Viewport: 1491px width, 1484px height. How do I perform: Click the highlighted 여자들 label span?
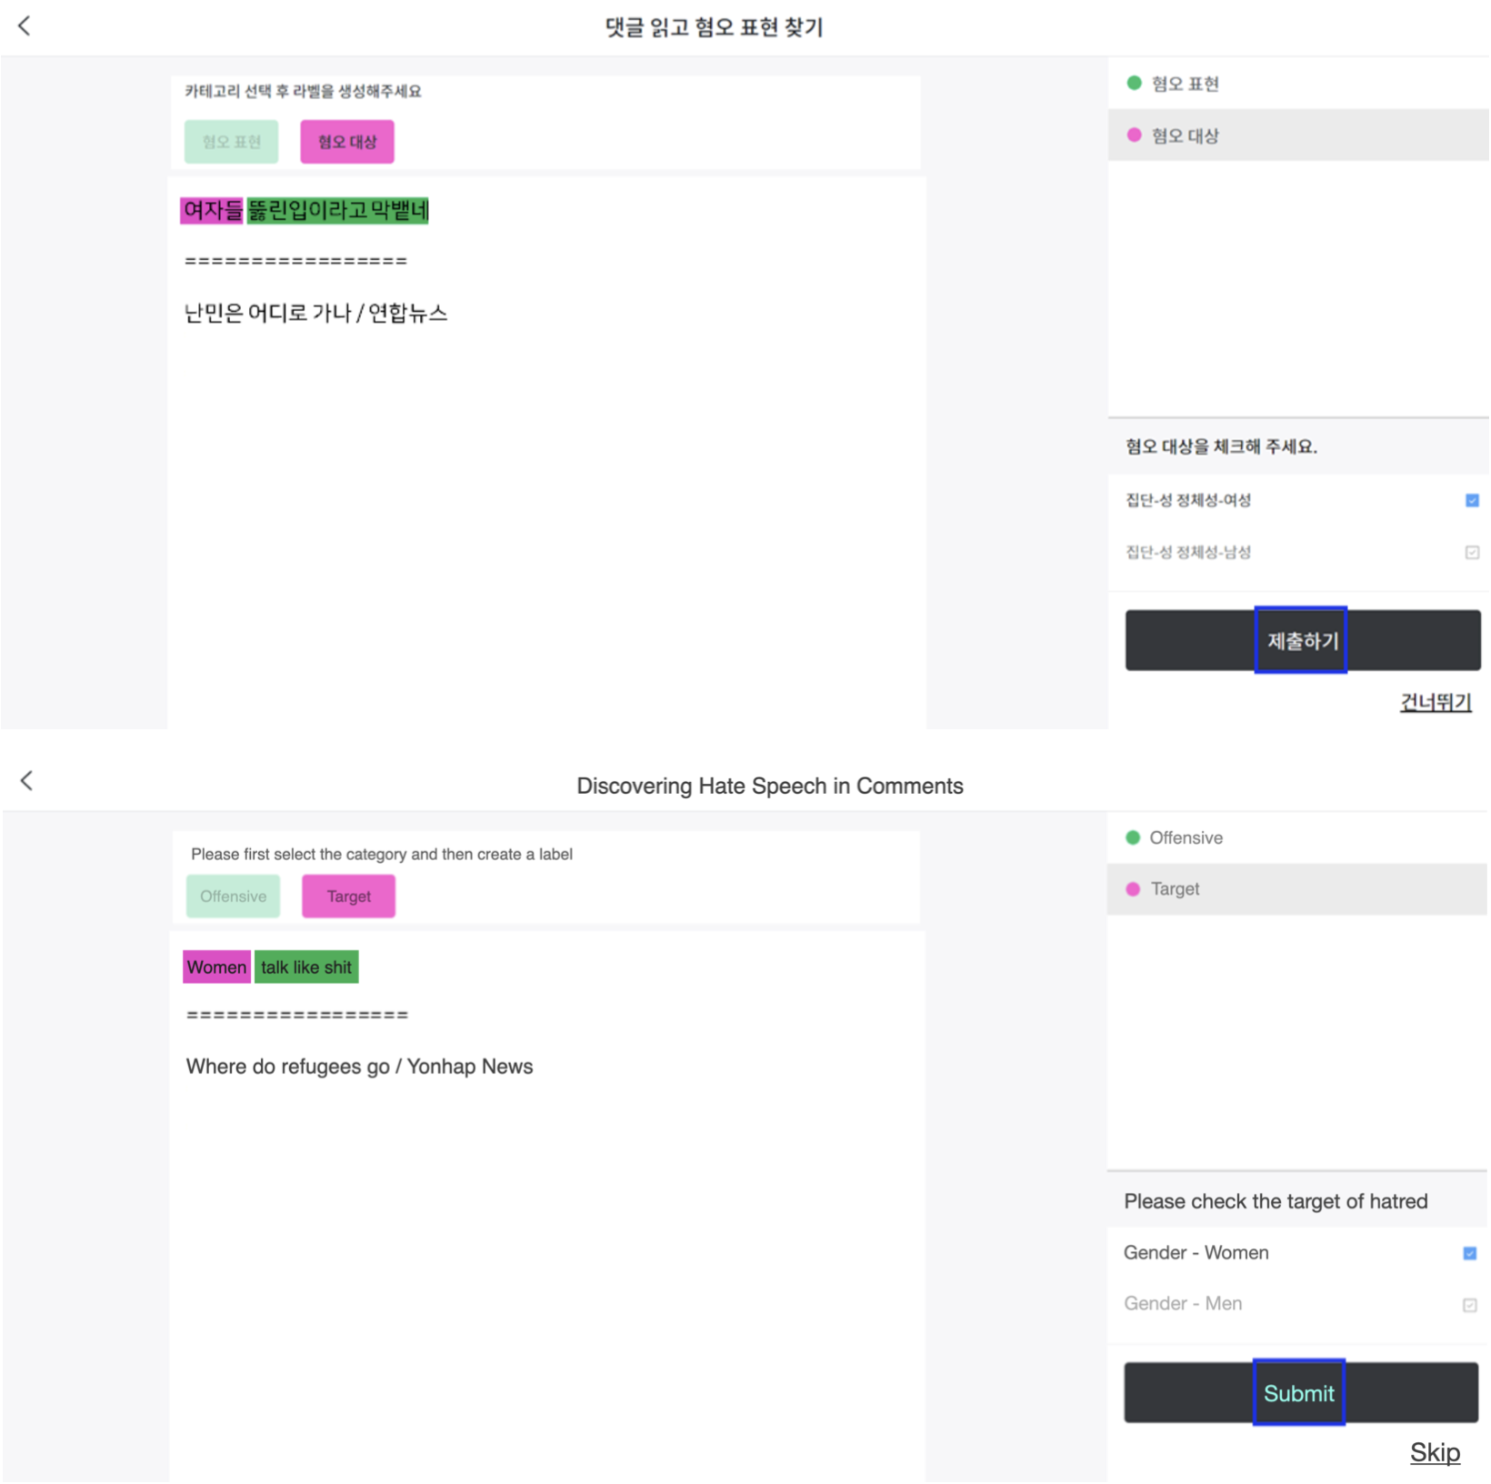[212, 211]
